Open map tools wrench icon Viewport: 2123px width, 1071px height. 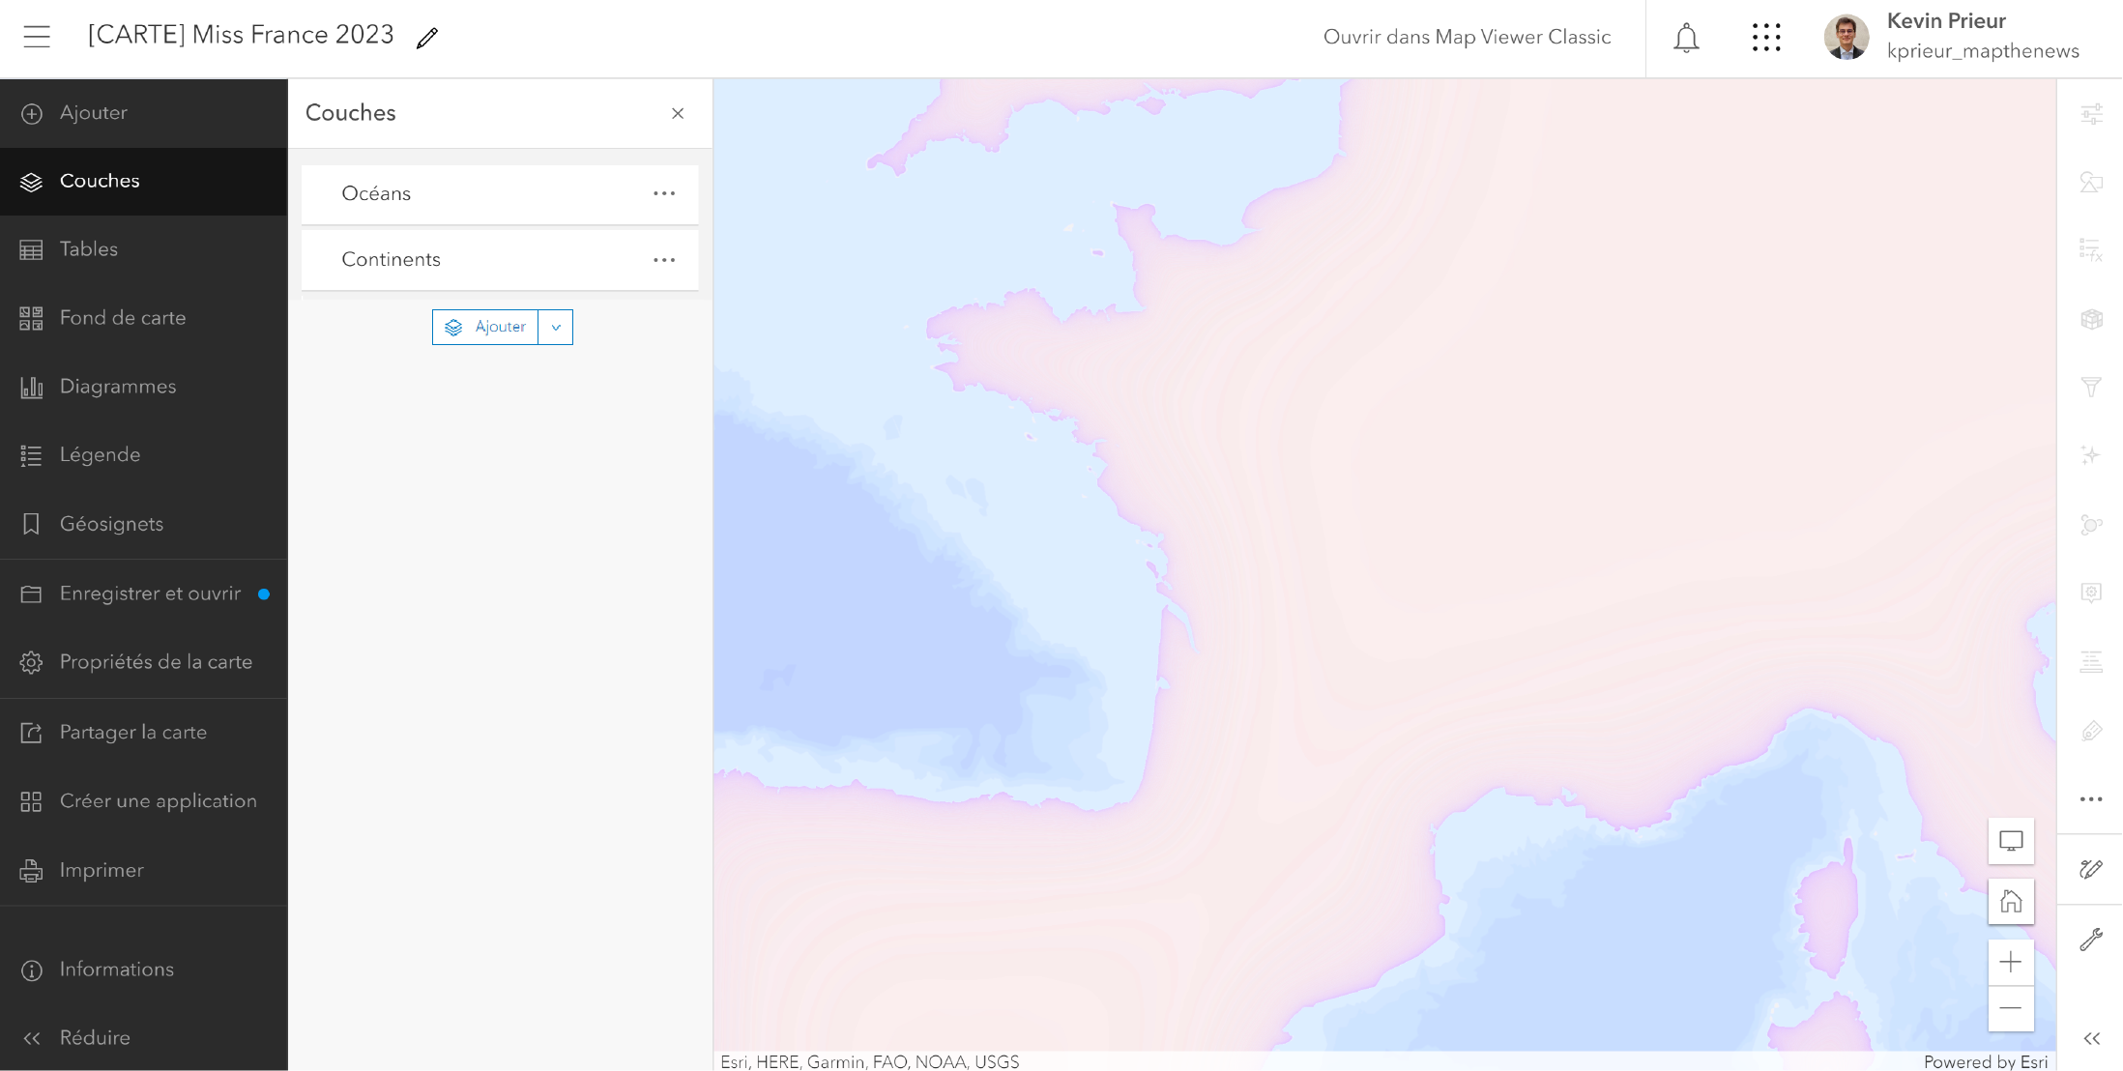tap(2091, 940)
